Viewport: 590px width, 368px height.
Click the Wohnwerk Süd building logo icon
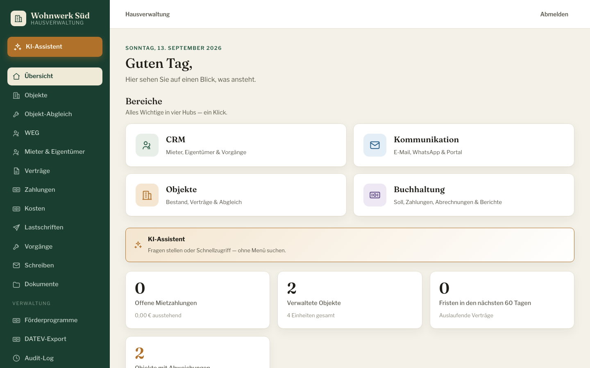click(18, 18)
